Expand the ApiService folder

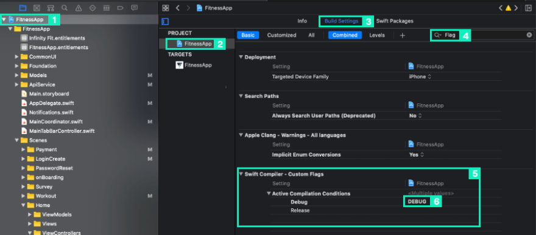pyautogui.click(x=17, y=84)
